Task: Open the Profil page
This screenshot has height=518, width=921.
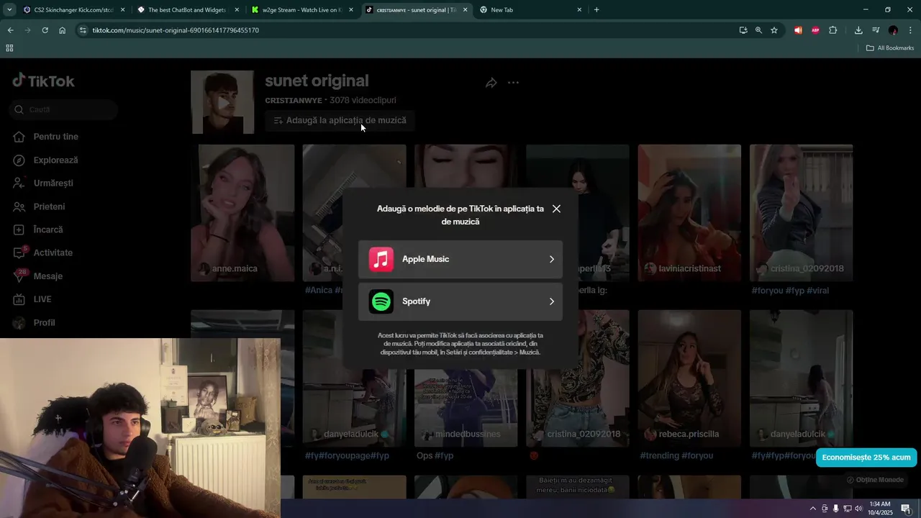Action: (34, 322)
